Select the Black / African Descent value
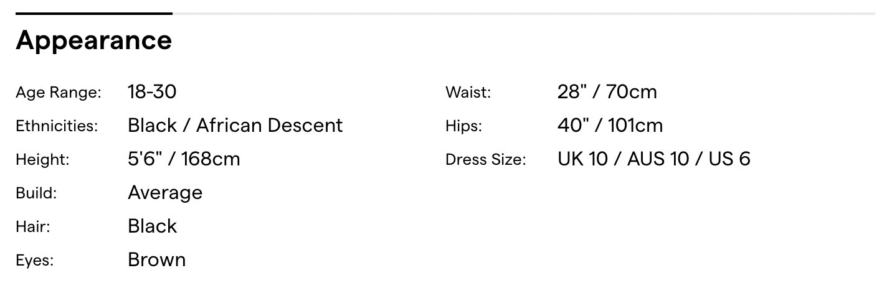Viewport: 892px width, 301px height. 235,126
